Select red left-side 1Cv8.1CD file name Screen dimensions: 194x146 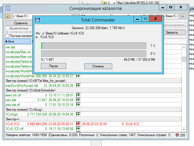click(x=12, y=124)
